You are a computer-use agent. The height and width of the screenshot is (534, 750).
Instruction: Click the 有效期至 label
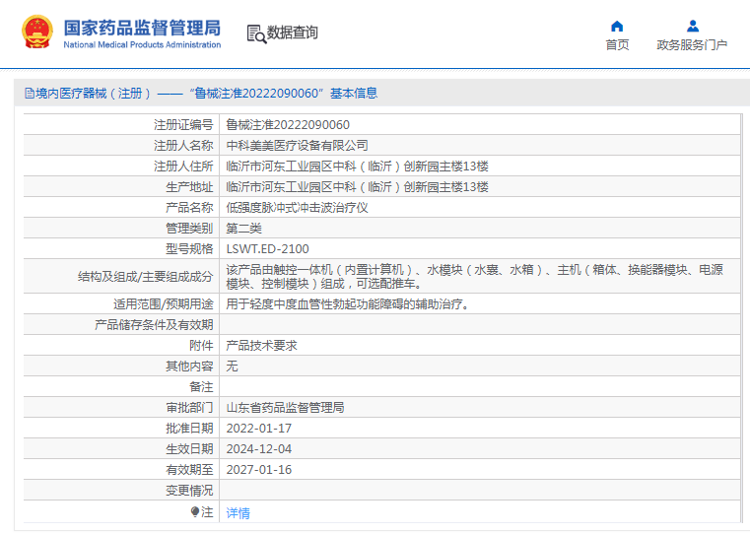[189, 469]
